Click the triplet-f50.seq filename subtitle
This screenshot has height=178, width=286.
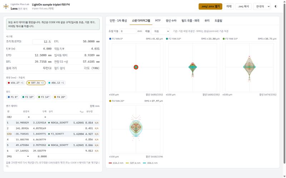[43, 9]
